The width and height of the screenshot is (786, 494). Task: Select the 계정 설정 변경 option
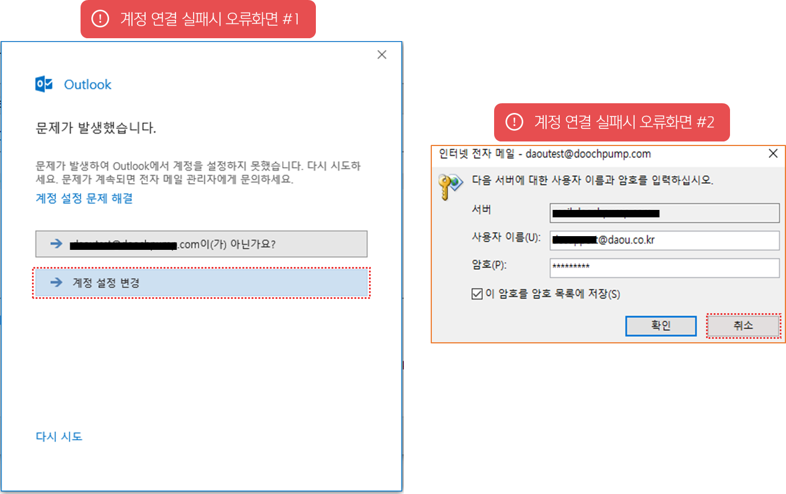201,282
